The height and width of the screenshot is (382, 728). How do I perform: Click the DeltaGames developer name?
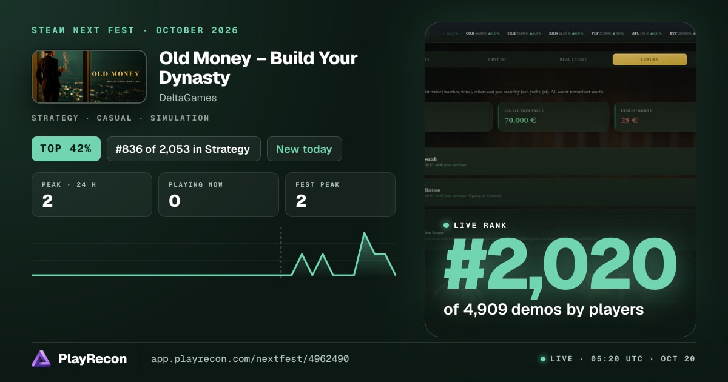[x=188, y=98]
